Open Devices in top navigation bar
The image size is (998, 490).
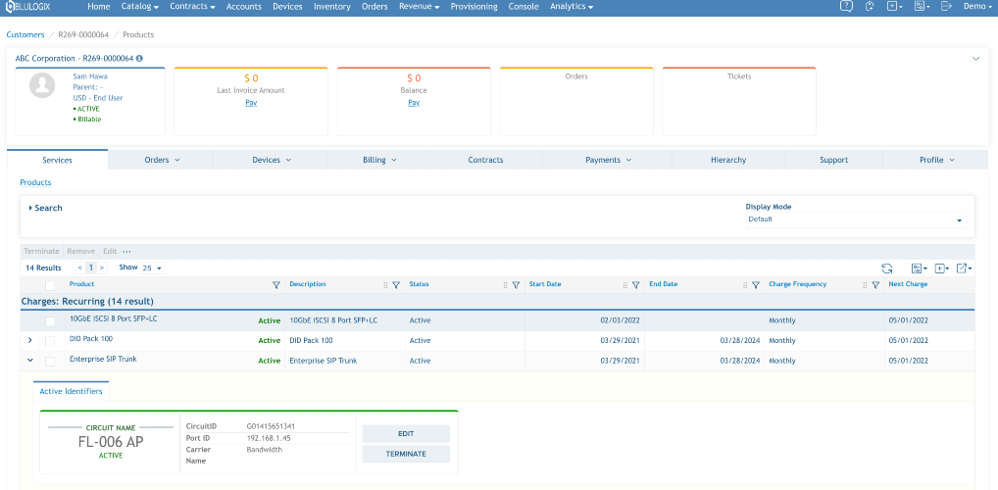[287, 6]
